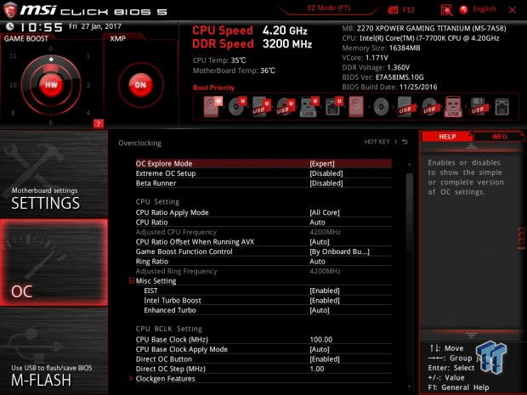The width and height of the screenshot is (527, 395).
Task: Select the legacy USB CD/DVD boot icon
Action: click(429, 107)
